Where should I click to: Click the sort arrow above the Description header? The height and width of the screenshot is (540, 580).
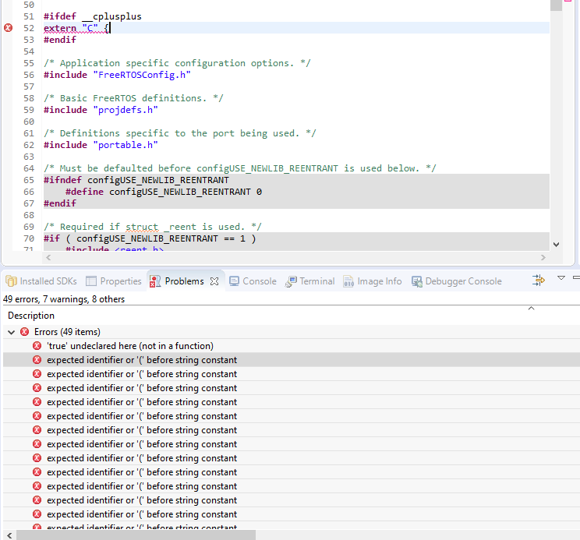click(x=531, y=309)
